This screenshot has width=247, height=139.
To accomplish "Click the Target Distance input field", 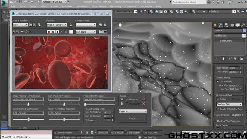I will coord(236,115).
